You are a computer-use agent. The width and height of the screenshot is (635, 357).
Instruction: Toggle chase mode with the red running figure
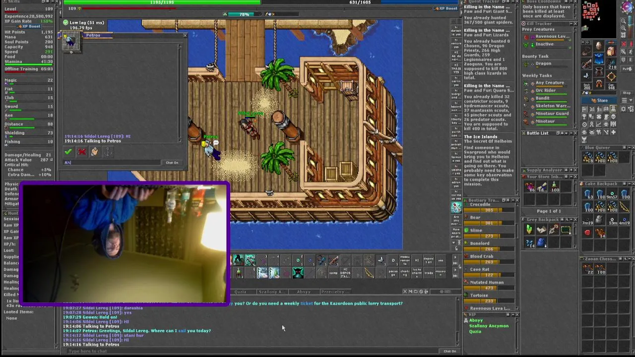(631, 44)
